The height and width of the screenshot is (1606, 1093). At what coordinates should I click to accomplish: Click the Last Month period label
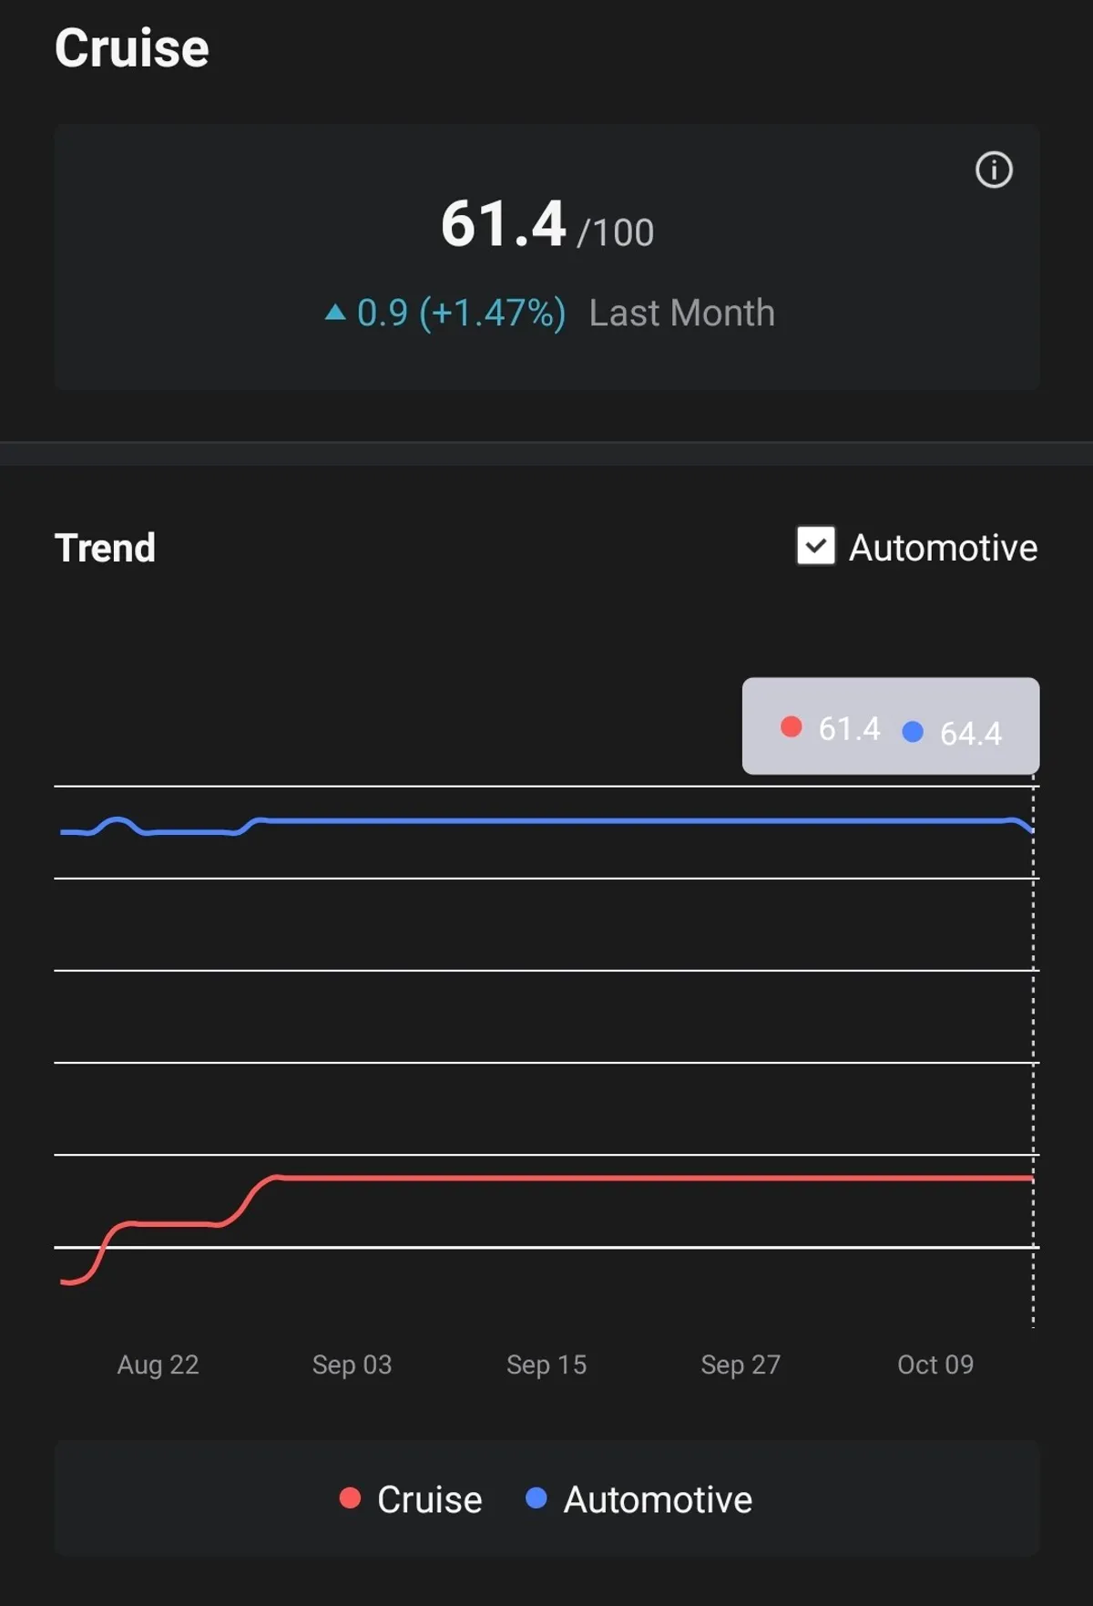pos(681,313)
